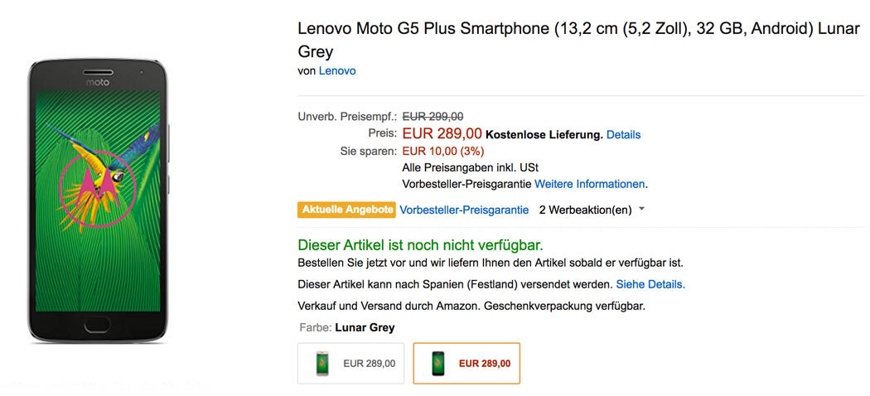Screen dimensions: 870x396
Task: Open the Lenovo brand link
Action: pos(337,71)
